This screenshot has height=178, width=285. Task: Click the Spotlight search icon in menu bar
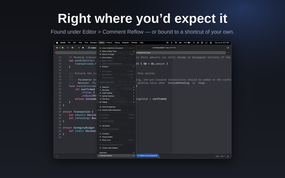click(x=194, y=43)
